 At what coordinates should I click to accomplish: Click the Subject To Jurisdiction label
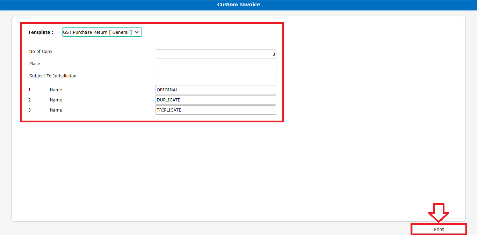53,76
